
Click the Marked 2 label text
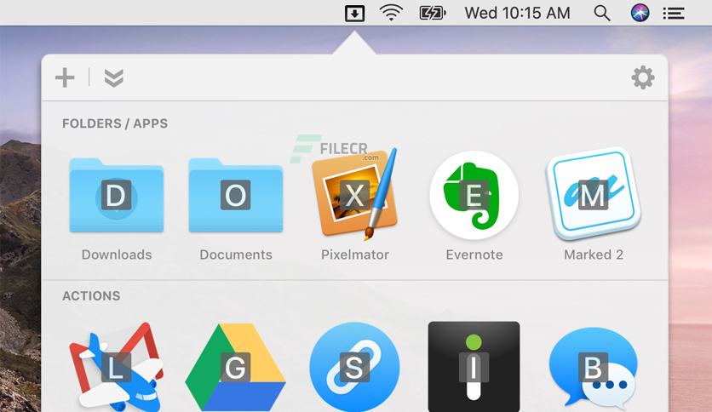tap(594, 255)
